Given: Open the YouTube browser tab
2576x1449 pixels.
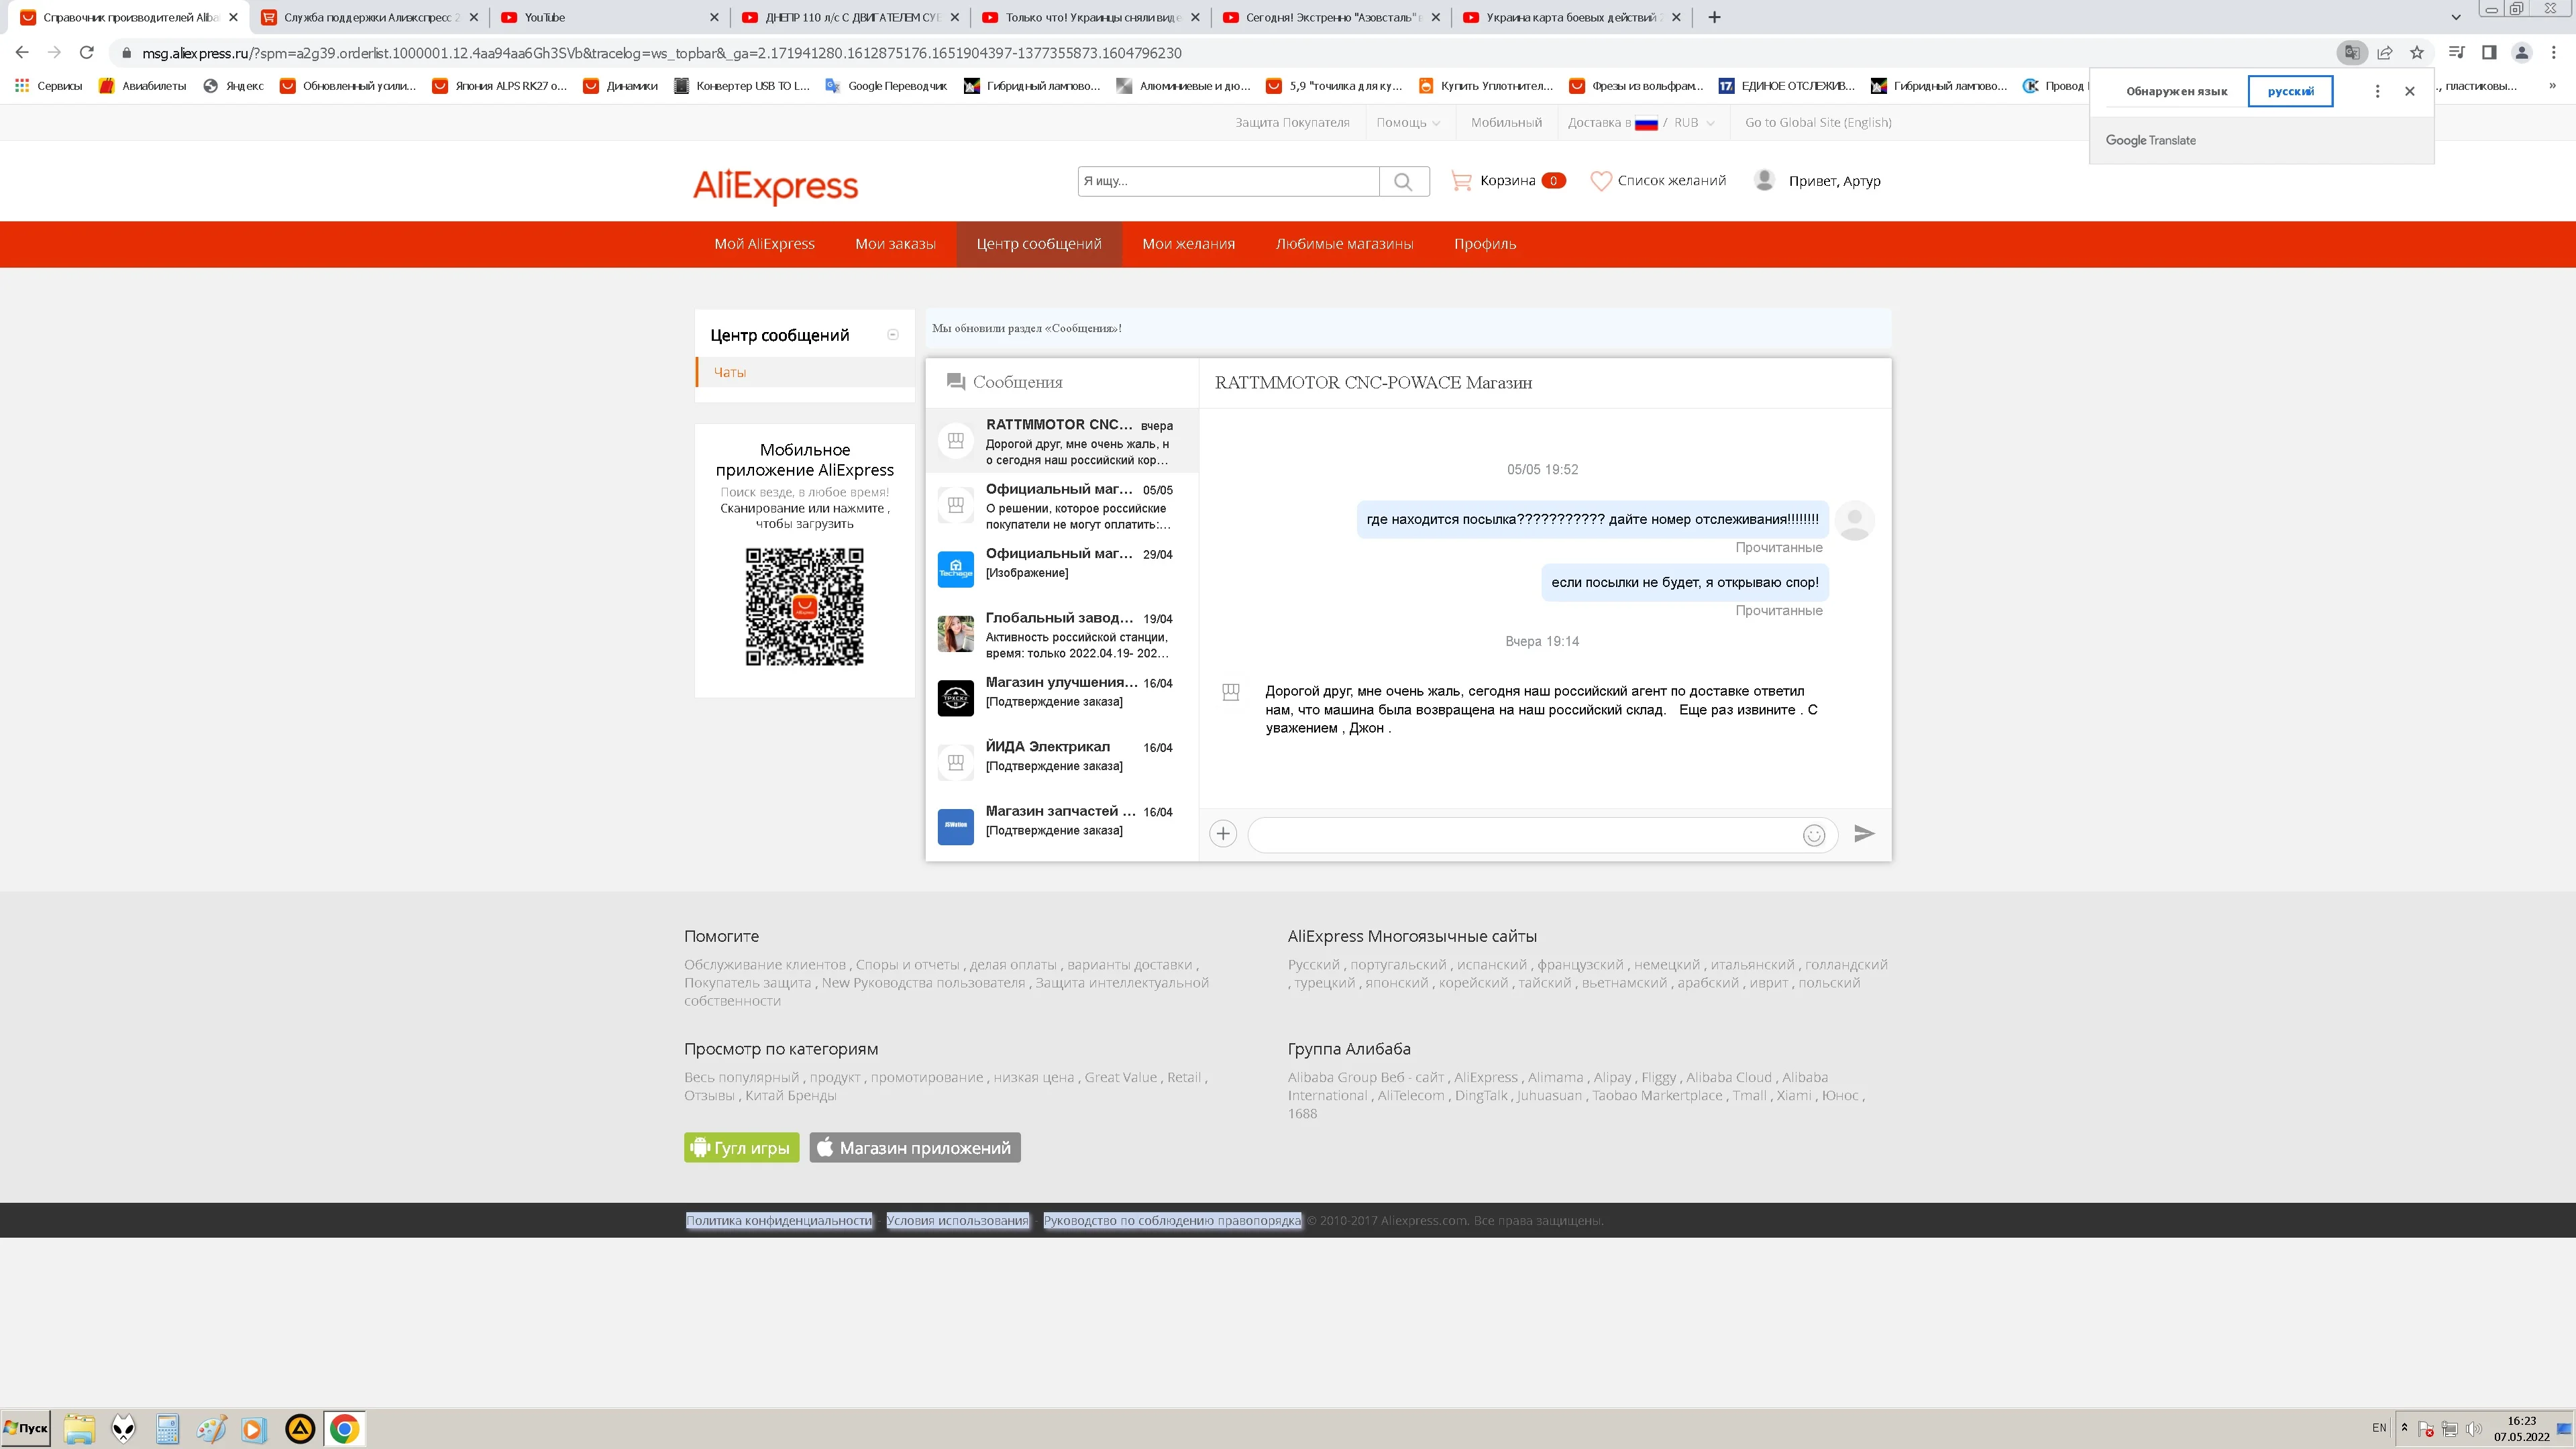Looking at the screenshot, I should point(600,17).
